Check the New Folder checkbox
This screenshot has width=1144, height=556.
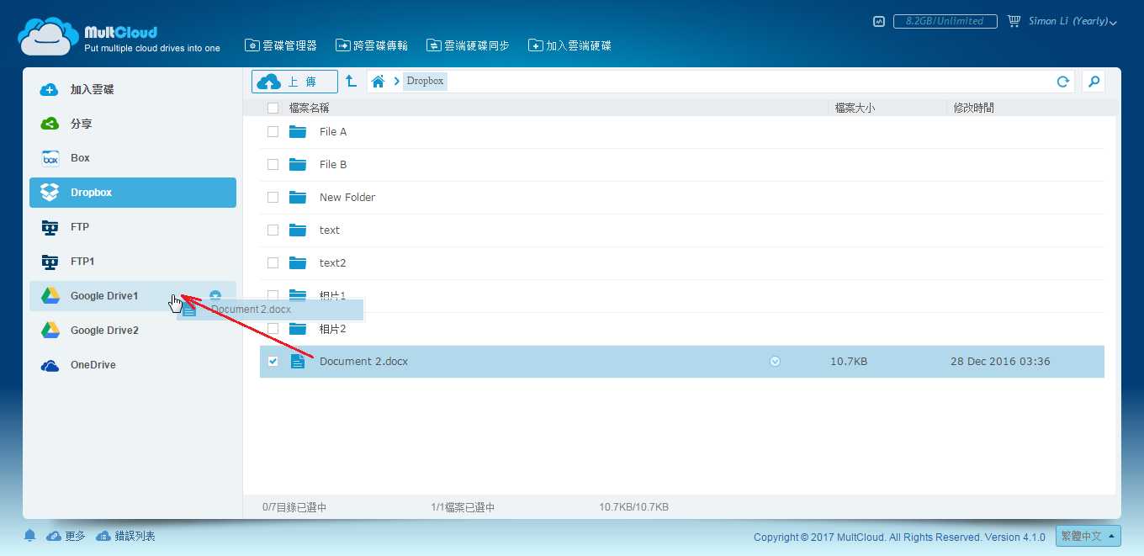click(273, 197)
